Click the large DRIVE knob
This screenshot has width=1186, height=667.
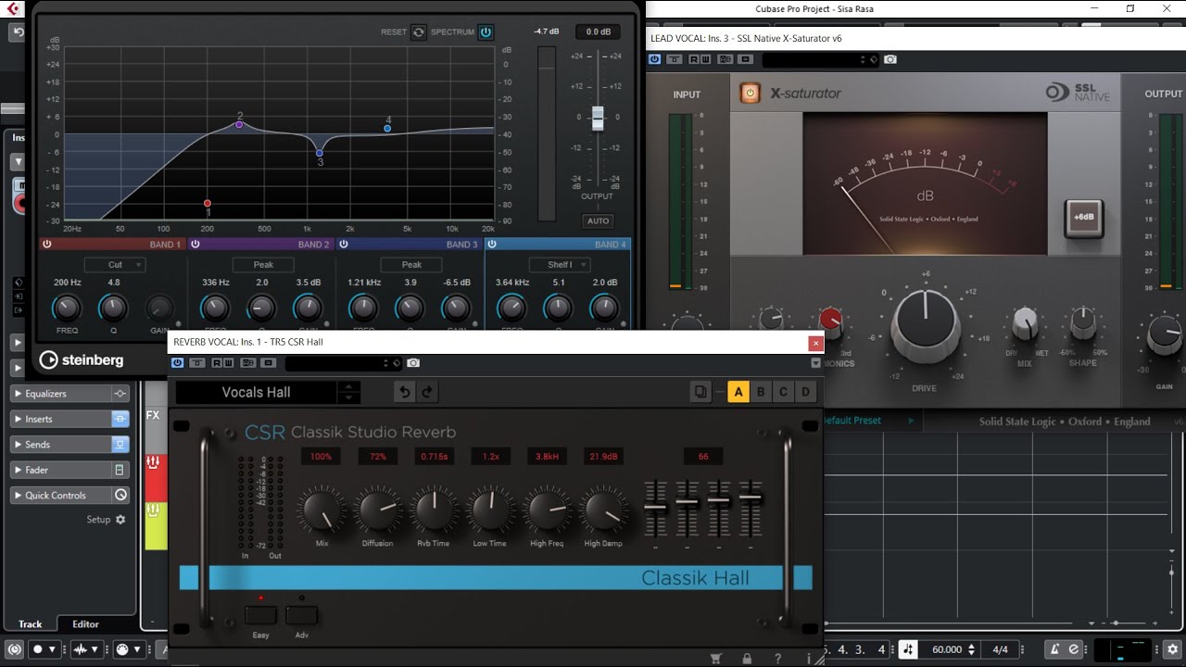(x=926, y=324)
